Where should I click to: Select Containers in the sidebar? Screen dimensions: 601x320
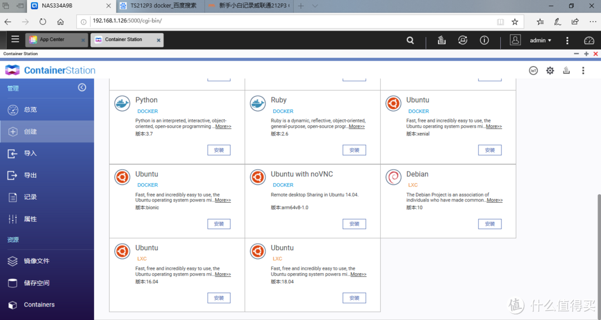point(39,304)
